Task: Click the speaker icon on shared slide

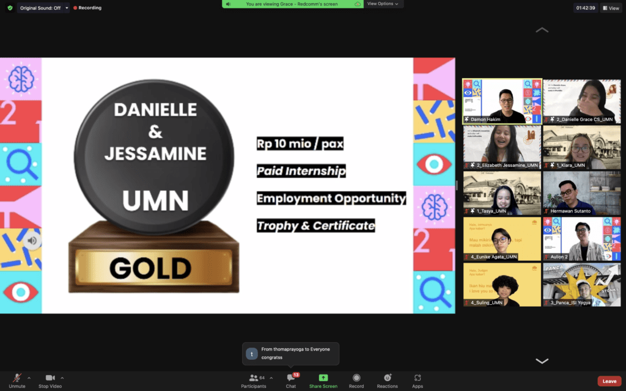Action: point(32,241)
